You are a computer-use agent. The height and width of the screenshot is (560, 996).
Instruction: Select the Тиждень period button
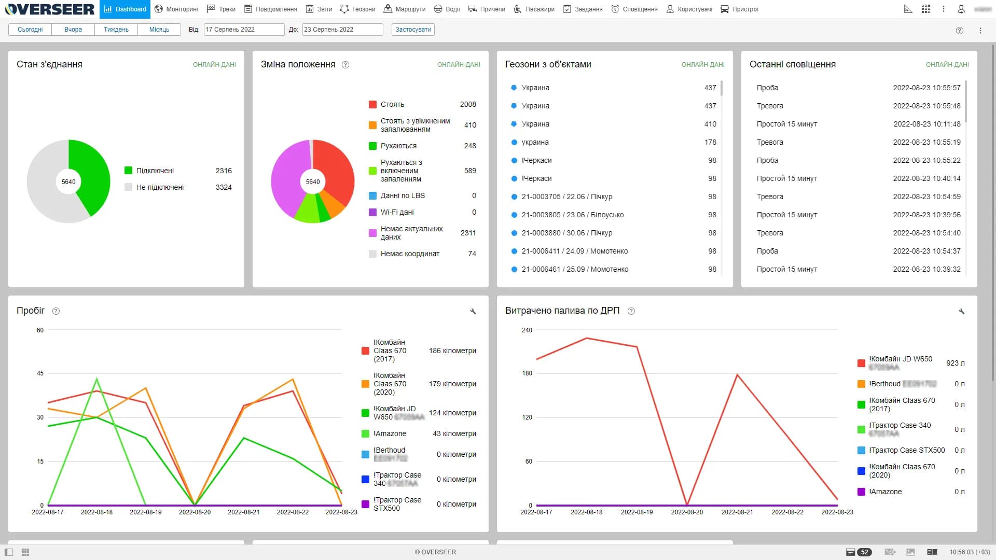point(116,30)
